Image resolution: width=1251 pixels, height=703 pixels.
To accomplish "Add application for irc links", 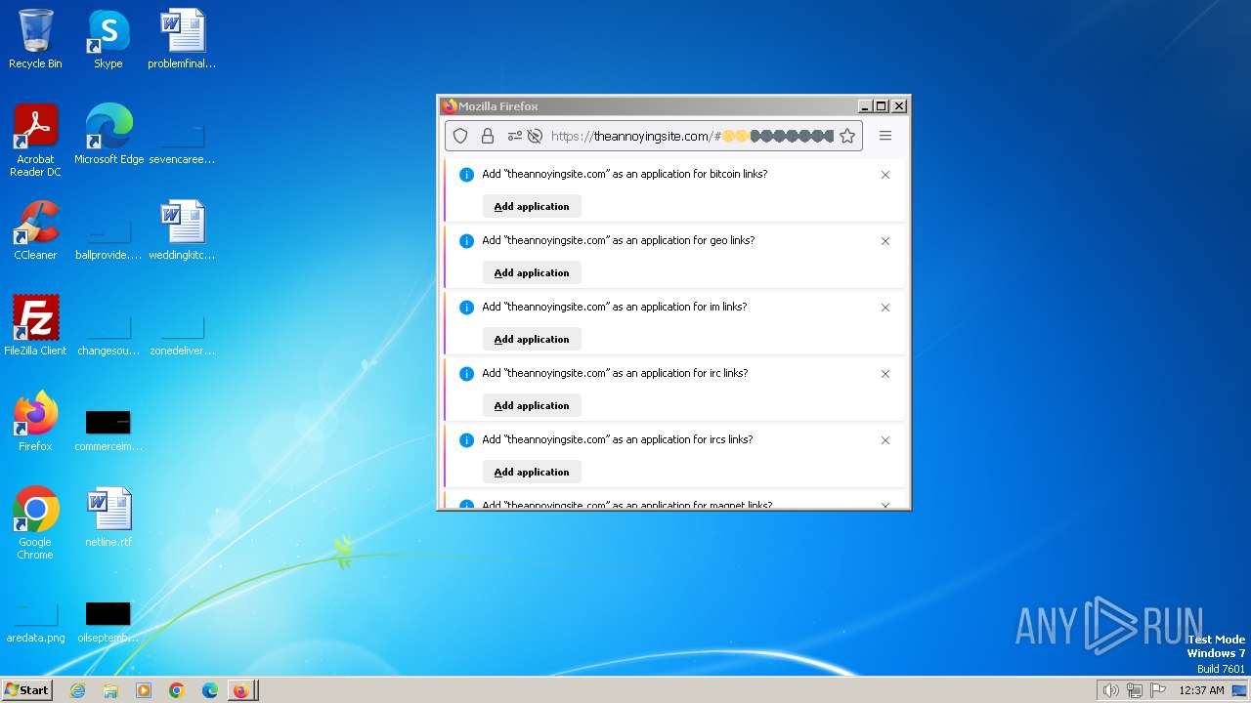I will [532, 405].
